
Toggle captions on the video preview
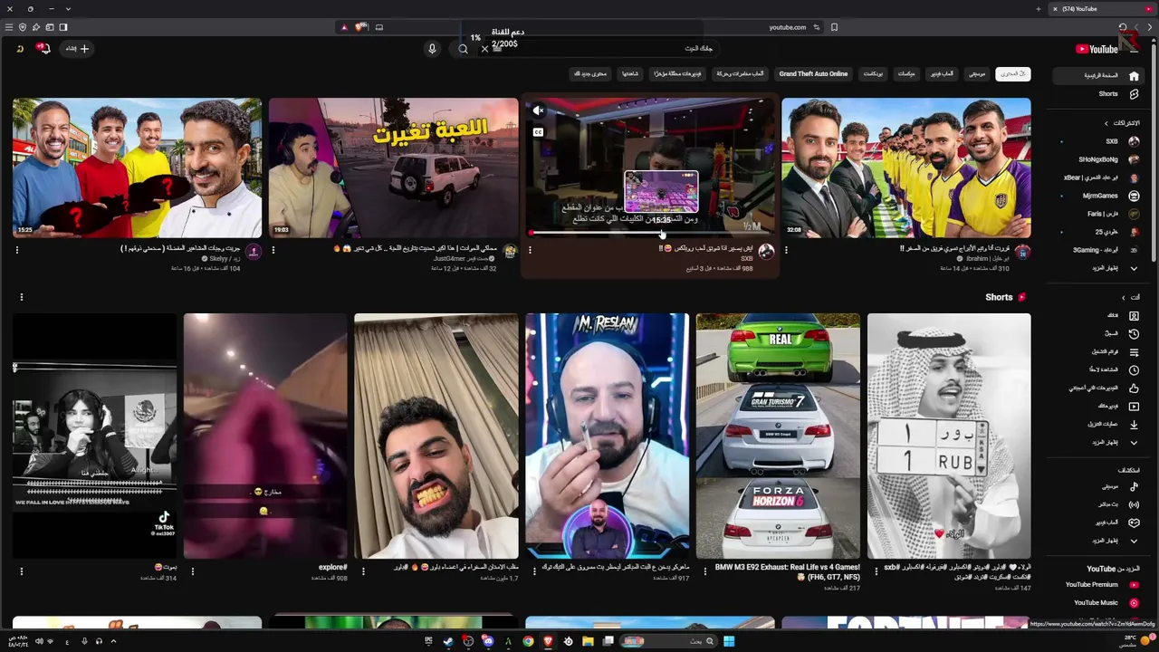(x=538, y=132)
